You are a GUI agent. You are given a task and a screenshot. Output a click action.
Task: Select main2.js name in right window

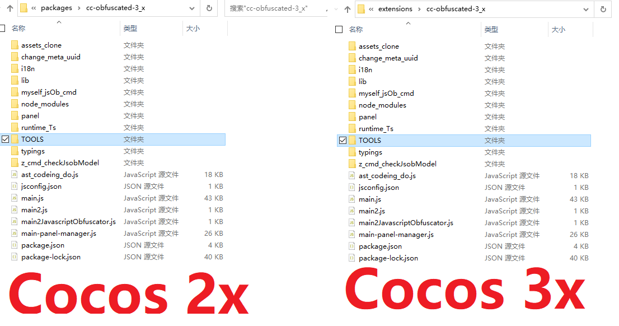coord(372,211)
